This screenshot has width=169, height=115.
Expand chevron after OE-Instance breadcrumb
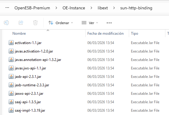[91, 8]
